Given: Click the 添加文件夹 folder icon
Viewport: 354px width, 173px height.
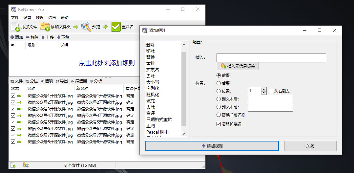Looking at the screenshot, I should pos(45,26).
